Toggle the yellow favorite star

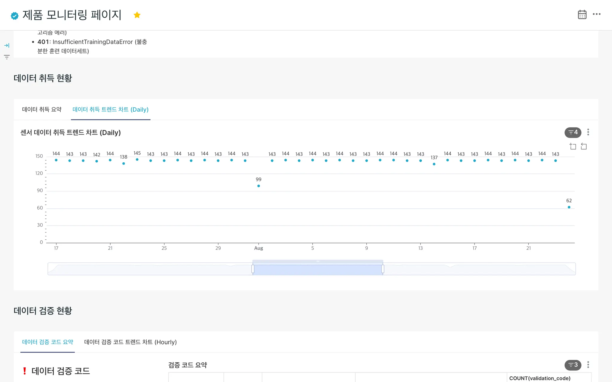point(137,15)
